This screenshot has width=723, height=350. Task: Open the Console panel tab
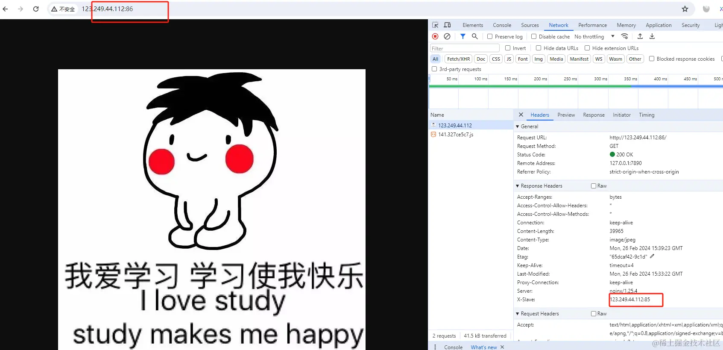(x=502, y=25)
